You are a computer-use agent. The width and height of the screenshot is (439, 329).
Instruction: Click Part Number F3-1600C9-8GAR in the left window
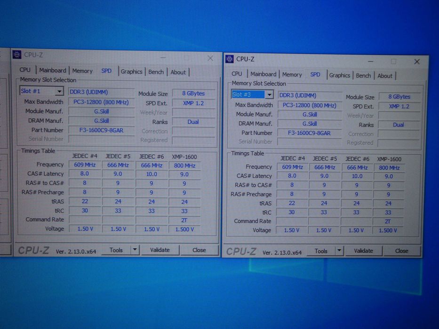[x=101, y=130]
